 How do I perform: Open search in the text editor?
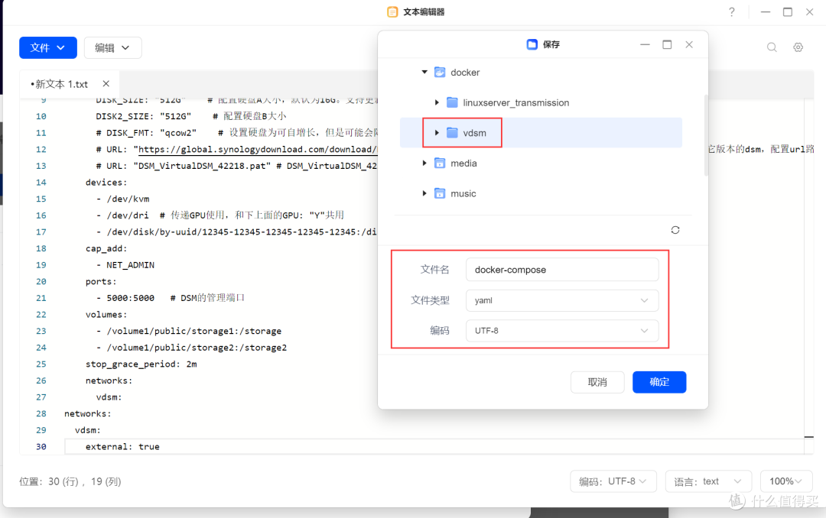point(772,47)
